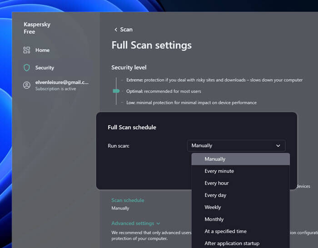Choose Every minute from the schedule list
The height and width of the screenshot is (248, 318).
click(240, 171)
